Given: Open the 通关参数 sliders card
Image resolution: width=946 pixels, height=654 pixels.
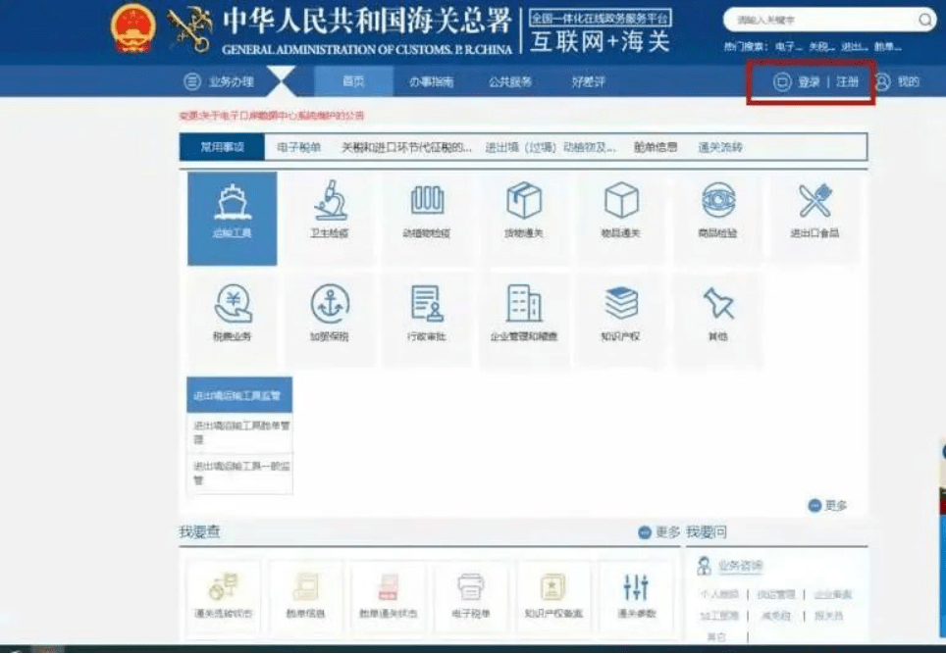Looking at the screenshot, I should point(636,595).
